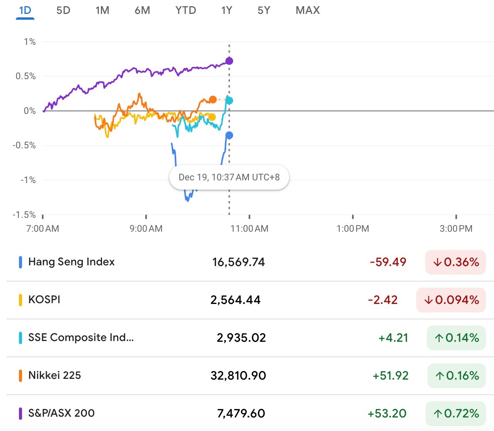The width and height of the screenshot is (494, 431).
Task: Click the Nikkei 225 orange color marker
Action: pyautogui.click(x=20, y=376)
